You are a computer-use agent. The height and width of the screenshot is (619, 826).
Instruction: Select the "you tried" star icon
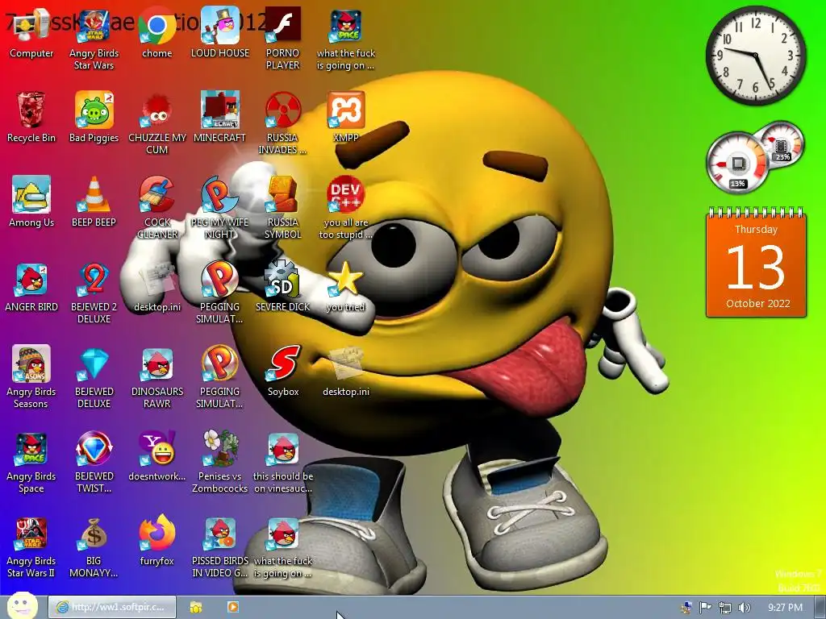click(x=345, y=287)
